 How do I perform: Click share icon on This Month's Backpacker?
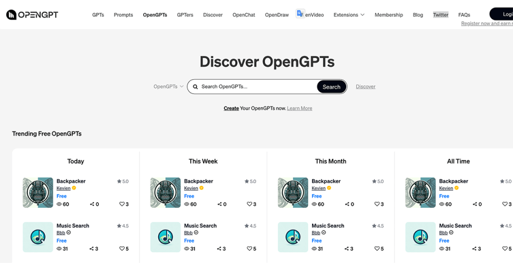click(x=347, y=204)
